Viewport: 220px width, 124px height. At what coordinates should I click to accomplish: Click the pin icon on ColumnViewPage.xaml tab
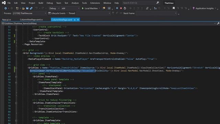(75, 20)
